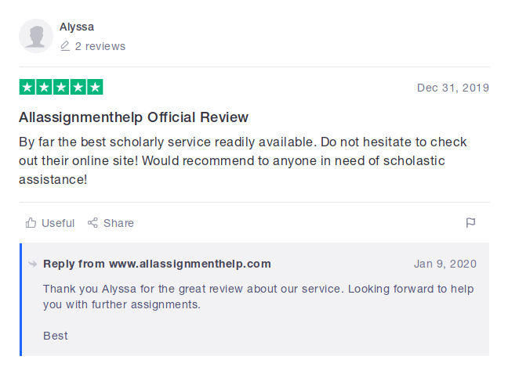Click the reviewer name Alyssa
This screenshot has height=374, width=508.
[77, 27]
